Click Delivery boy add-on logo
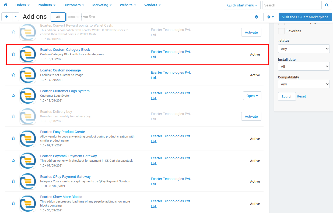The width and height of the screenshot is (333, 213). 28,116
